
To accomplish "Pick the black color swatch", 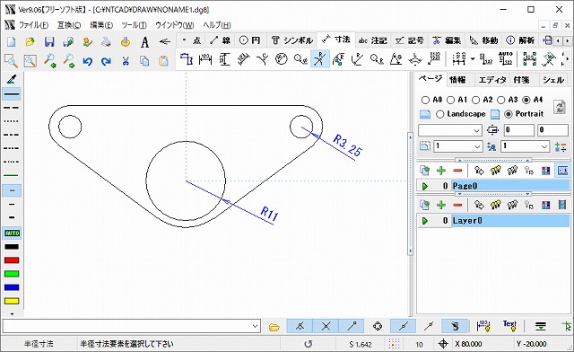I will 12,246.
